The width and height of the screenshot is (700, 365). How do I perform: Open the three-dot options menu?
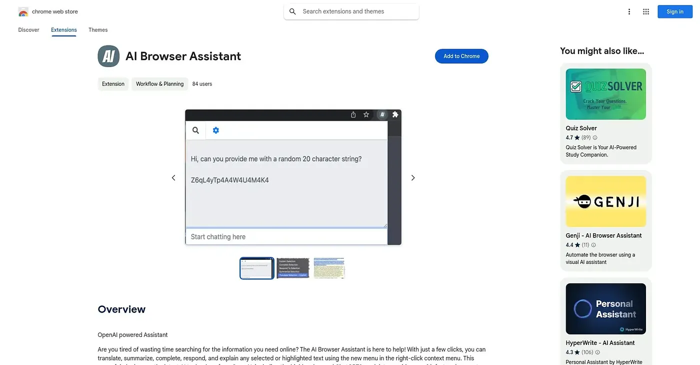(x=629, y=12)
